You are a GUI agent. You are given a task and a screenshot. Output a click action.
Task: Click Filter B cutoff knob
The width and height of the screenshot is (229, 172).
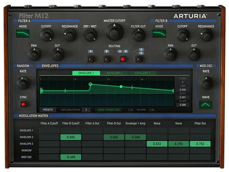pyautogui.click(x=183, y=35)
